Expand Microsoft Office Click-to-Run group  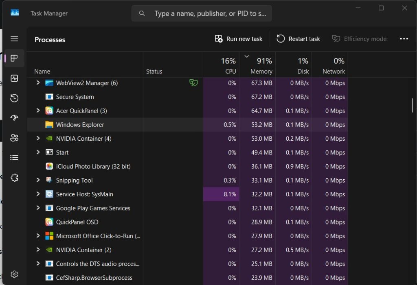(x=38, y=235)
